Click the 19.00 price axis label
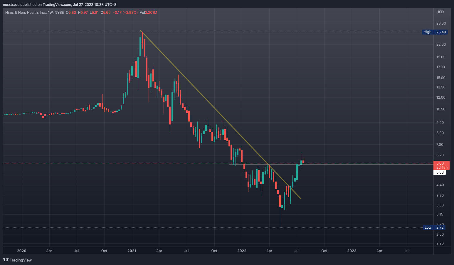This screenshot has height=265, width=454. coord(441,57)
